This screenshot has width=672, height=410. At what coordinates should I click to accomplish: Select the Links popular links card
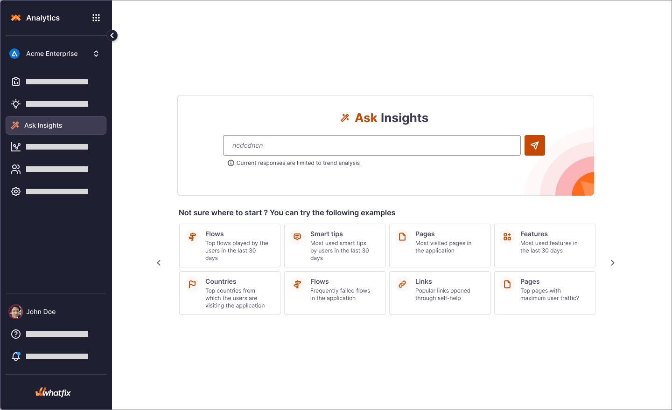coord(440,293)
